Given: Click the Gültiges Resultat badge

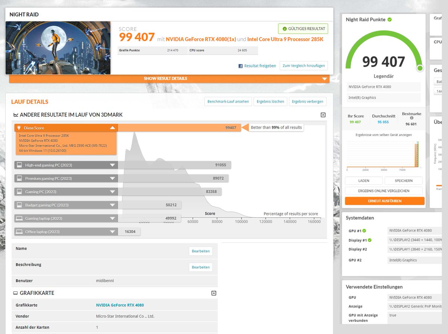Looking at the screenshot, I should [303, 29].
